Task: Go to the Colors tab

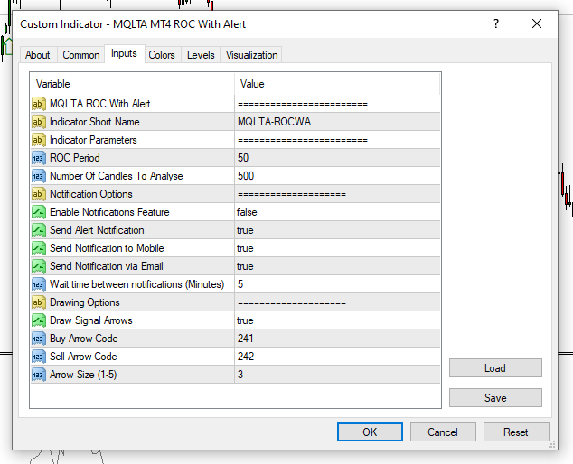Action: coord(162,55)
